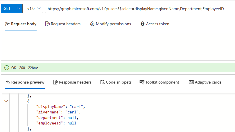Collapse the JSON object containing carl

coord(6,101)
